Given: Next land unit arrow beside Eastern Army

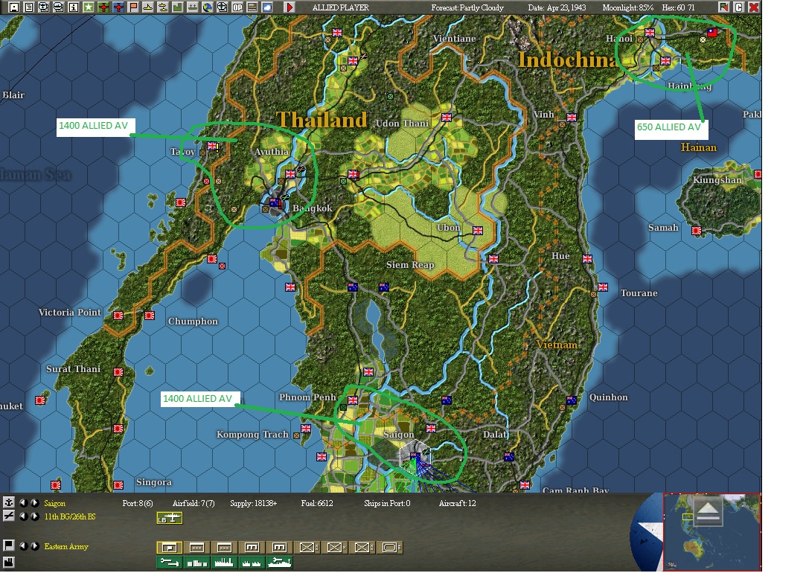Looking at the screenshot, I should (x=34, y=546).
